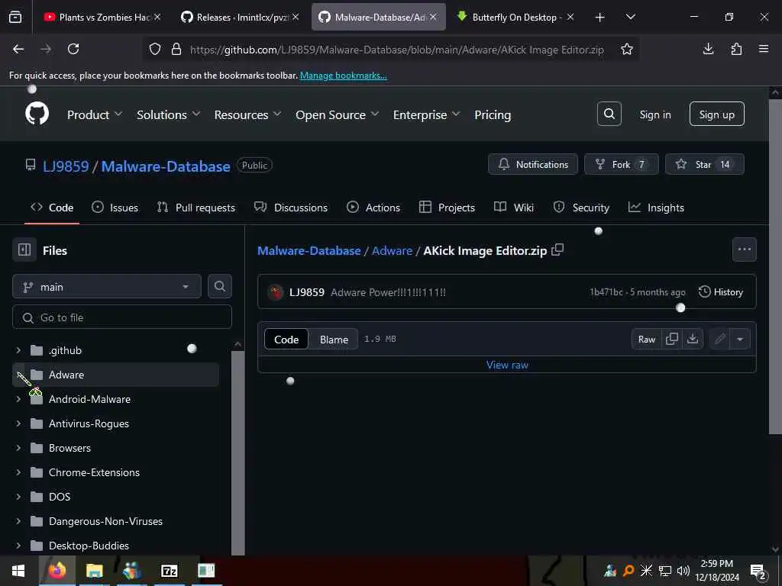The width and height of the screenshot is (782, 586).
Task: Switch to Butterfly On Desktop browser tab
Action: point(515,17)
